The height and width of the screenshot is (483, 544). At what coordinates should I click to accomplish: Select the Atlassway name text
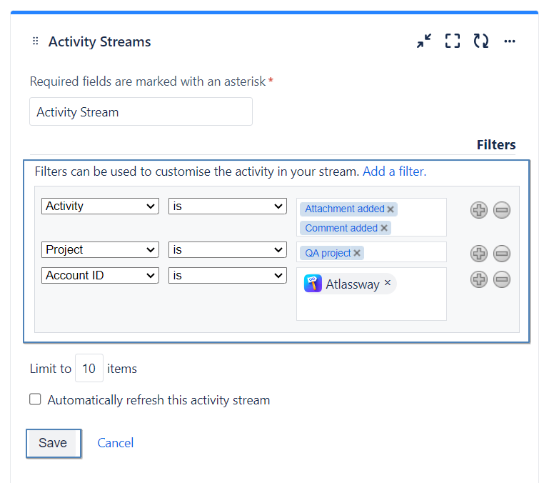point(353,284)
